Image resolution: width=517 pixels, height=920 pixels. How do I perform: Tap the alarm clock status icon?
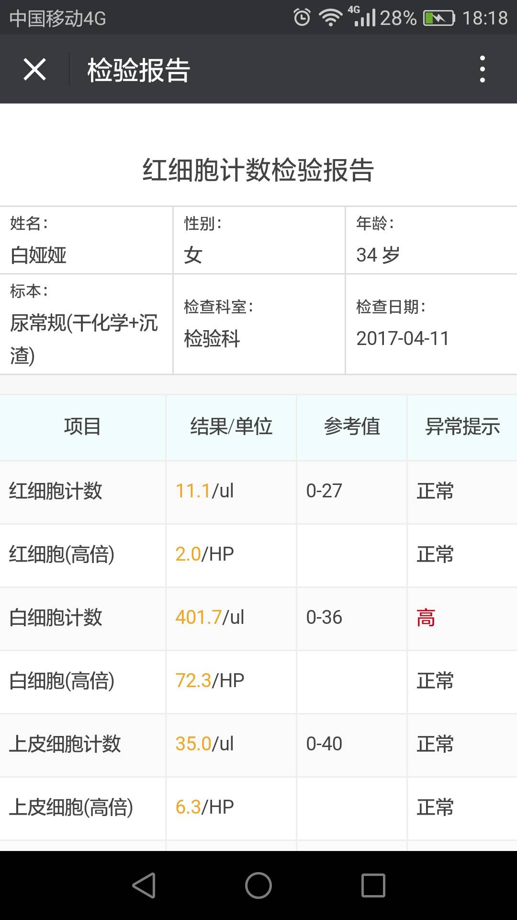click(x=302, y=18)
